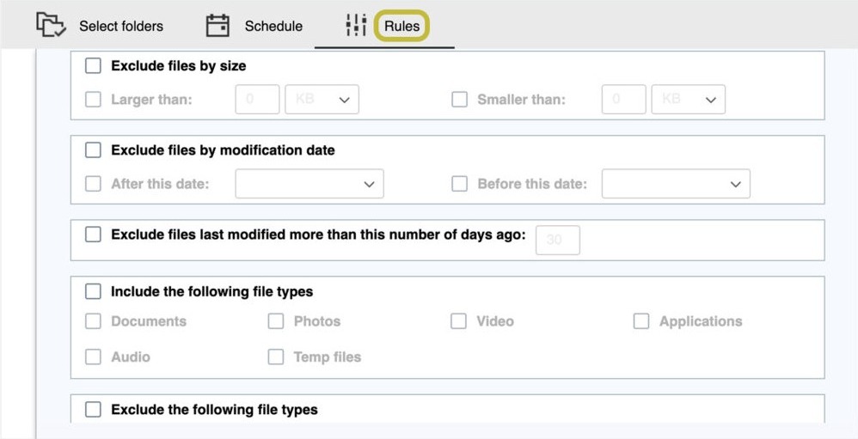This screenshot has width=858, height=439.
Task: Open Larger than KB unit dropdown
Action: [322, 100]
